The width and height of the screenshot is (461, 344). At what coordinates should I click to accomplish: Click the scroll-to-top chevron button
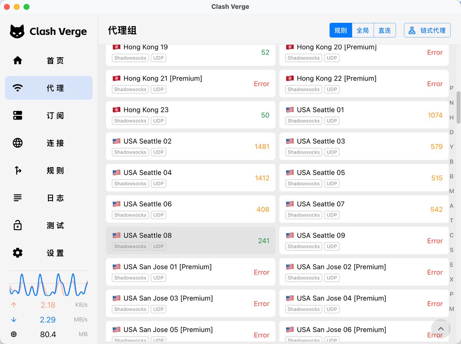[441, 329]
